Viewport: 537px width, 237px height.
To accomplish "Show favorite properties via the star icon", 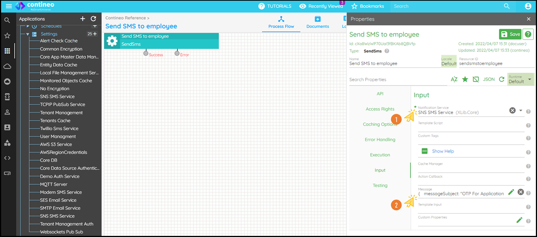I will click(x=465, y=79).
